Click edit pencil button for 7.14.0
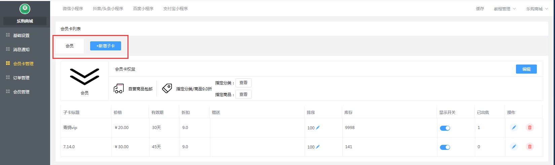 click(x=514, y=147)
